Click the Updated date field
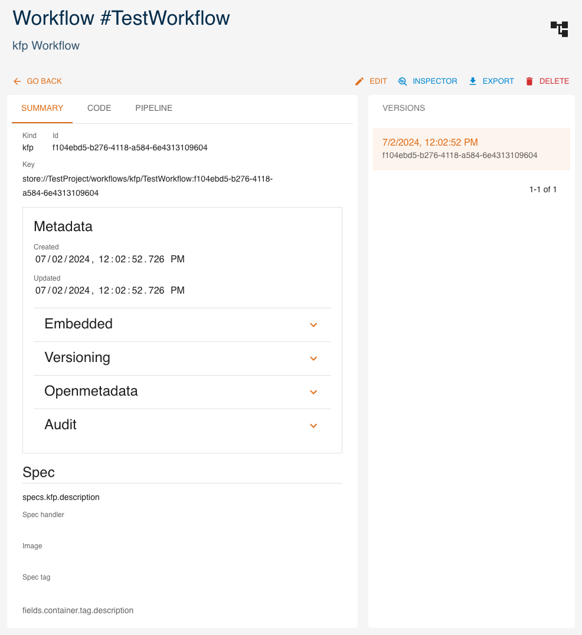The width and height of the screenshot is (582, 635). tap(110, 291)
